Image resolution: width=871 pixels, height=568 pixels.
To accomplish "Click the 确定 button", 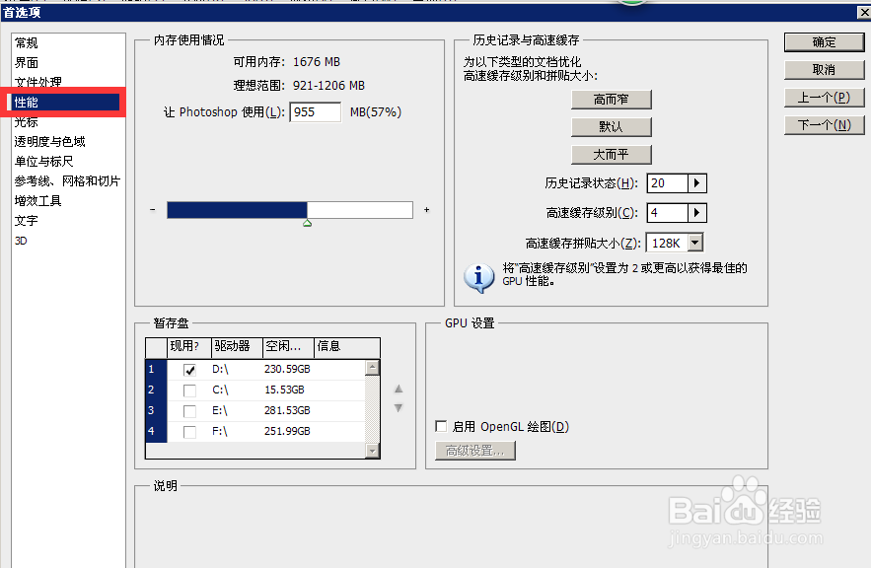I will click(x=825, y=42).
